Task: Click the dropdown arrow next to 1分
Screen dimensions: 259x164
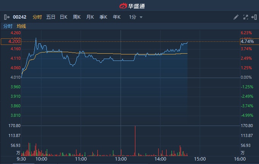Action: pyautogui.click(x=141, y=17)
